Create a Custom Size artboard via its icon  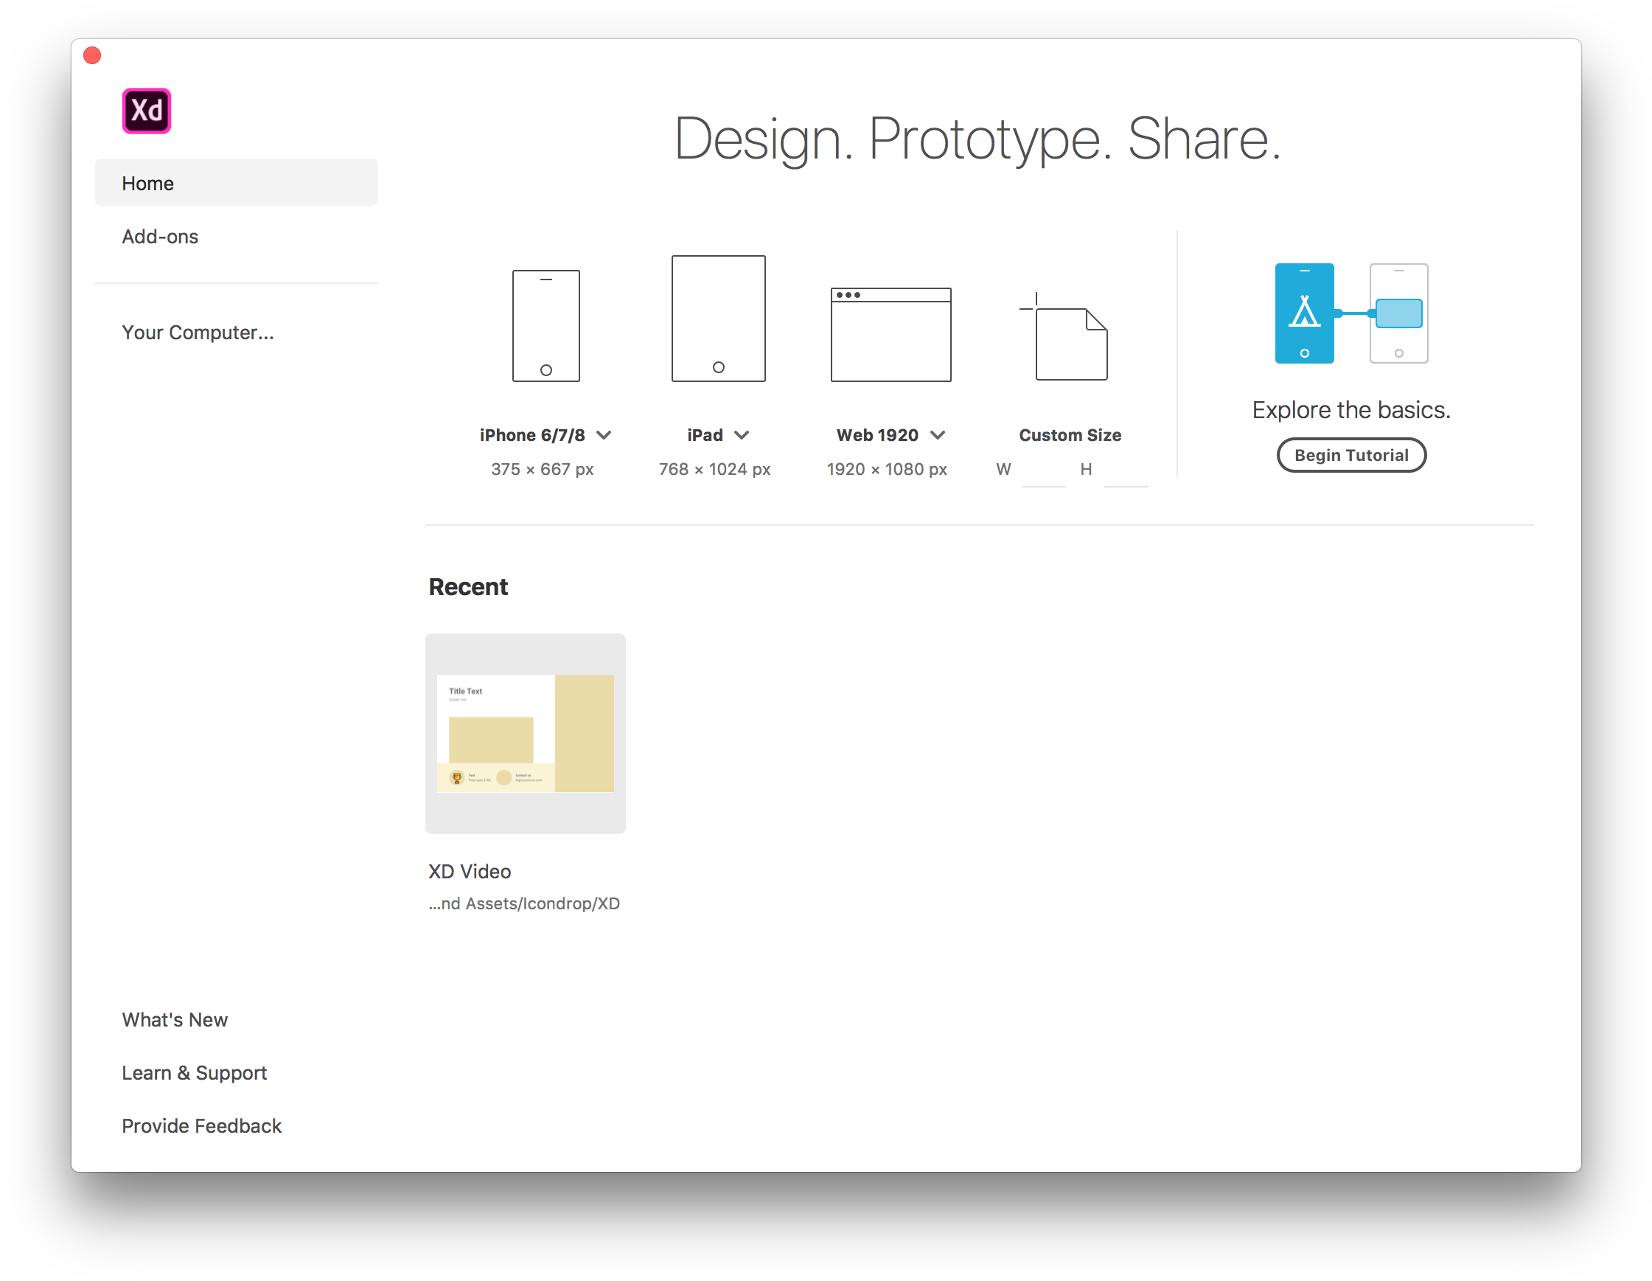point(1064,337)
